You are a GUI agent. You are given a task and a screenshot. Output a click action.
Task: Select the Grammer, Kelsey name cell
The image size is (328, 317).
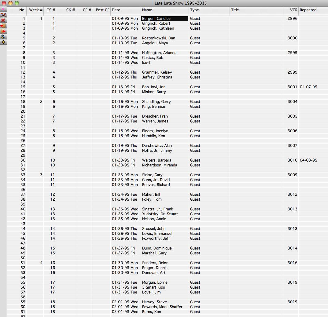pyautogui.click(x=165, y=72)
